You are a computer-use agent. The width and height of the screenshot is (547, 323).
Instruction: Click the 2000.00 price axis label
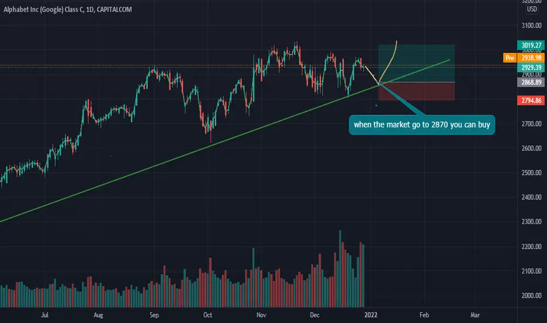click(x=531, y=295)
